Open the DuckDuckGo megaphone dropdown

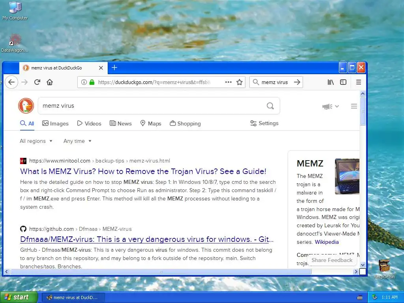tap(331, 107)
